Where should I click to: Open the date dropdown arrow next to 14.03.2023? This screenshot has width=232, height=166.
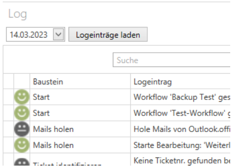click(x=58, y=34)
